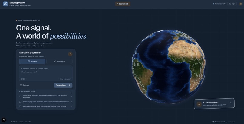Click the Run simulation button
Viewport: 244px width, 124px height.
point(63,85)
